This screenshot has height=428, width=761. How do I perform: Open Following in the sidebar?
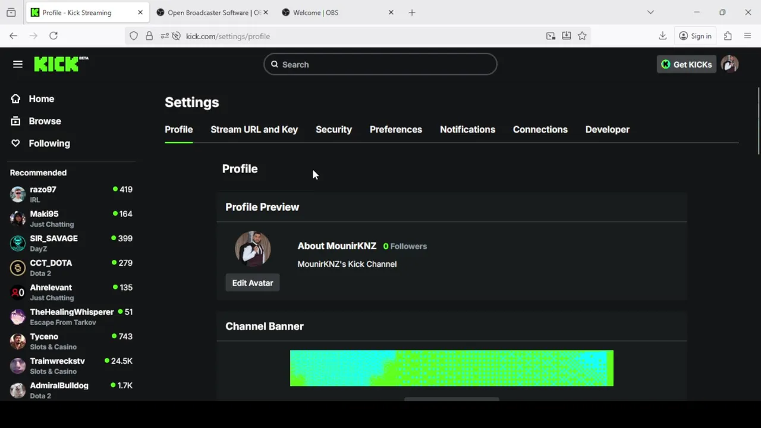[49, 143]
